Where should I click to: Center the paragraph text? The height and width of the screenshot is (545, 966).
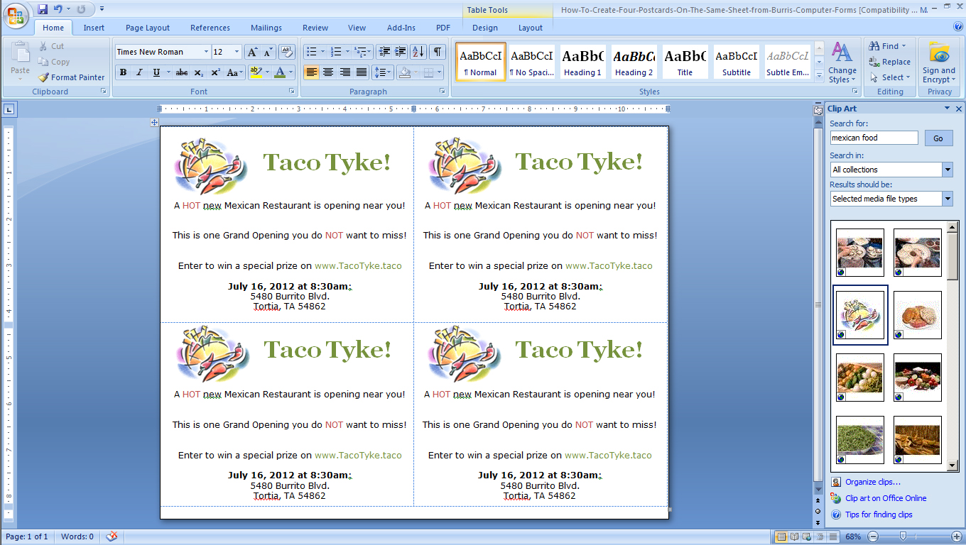pyautogui.click(x=328, y=72)
